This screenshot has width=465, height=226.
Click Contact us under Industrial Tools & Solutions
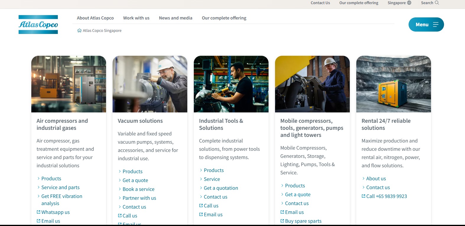pyautogui.click(x=215, y=197)
